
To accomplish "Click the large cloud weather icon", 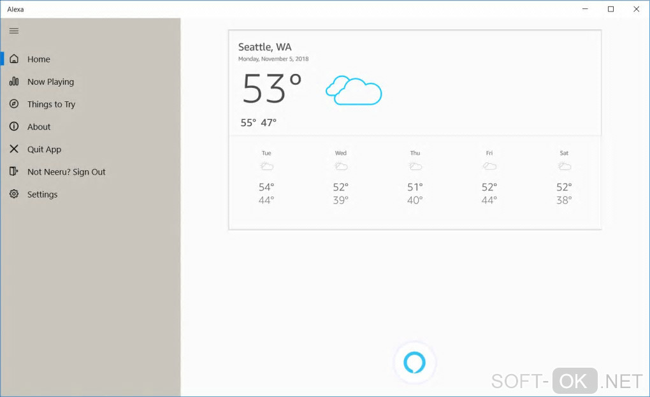I will [x=354, y=90].
